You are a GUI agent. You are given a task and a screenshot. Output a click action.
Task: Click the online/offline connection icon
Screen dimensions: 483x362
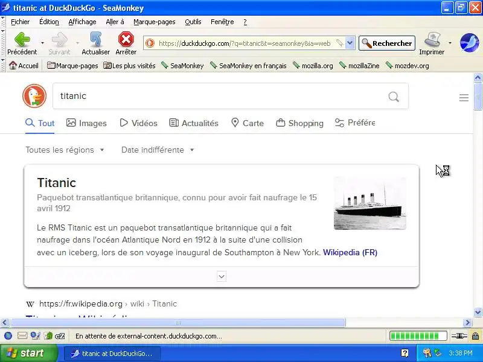point(459,336)
